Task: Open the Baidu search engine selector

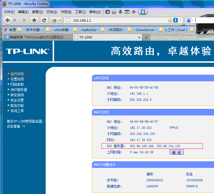Action: (190, 20)
